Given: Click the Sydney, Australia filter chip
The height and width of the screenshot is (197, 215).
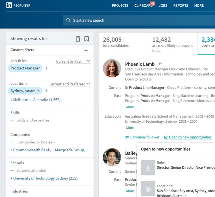Looking at the screenshot, I should tap(25, 91).
